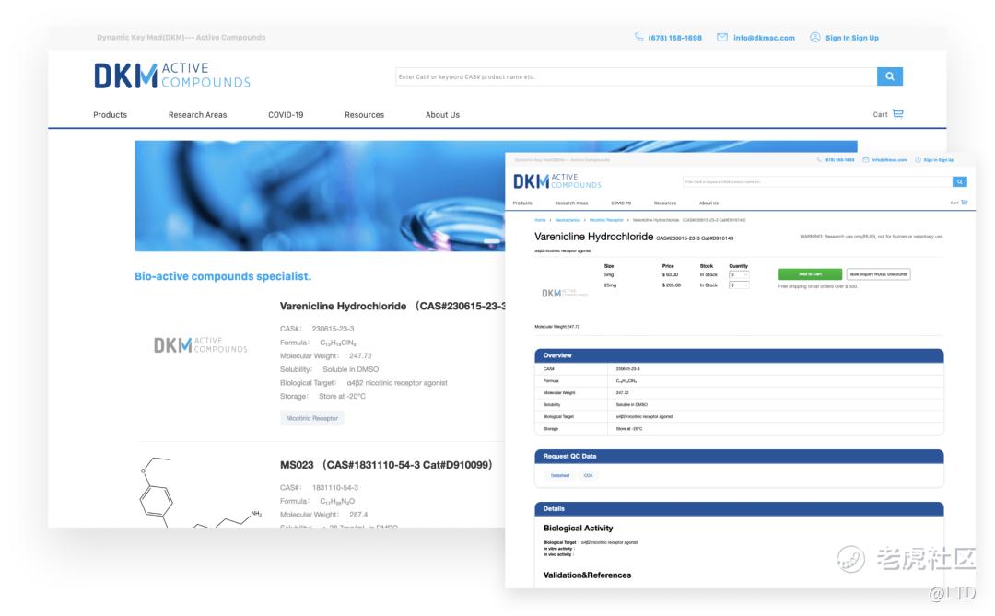Click the envelope icon in the homepage header
The width and height of the screenshot is (995, 616).
point(722,38)
